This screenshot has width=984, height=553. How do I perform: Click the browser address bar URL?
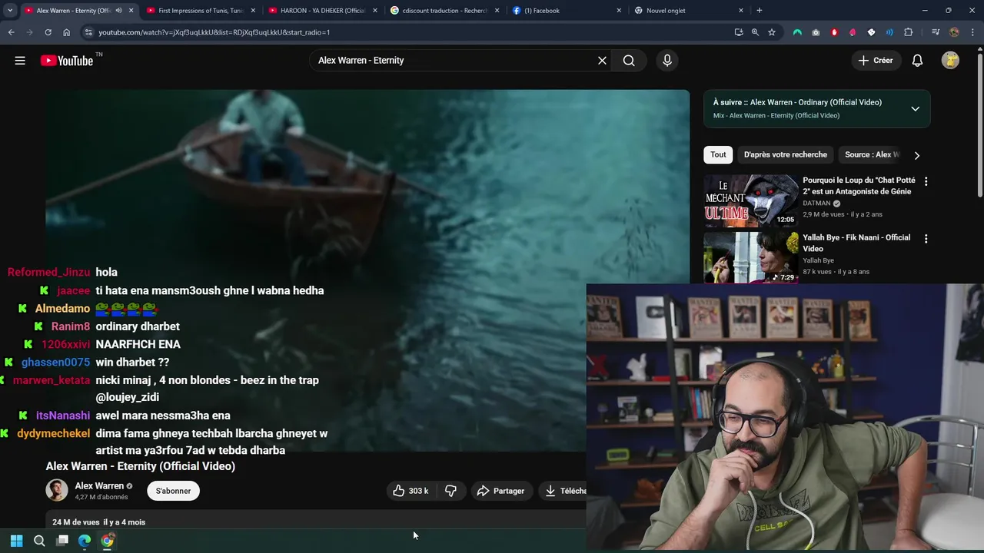tap(214, 32)
